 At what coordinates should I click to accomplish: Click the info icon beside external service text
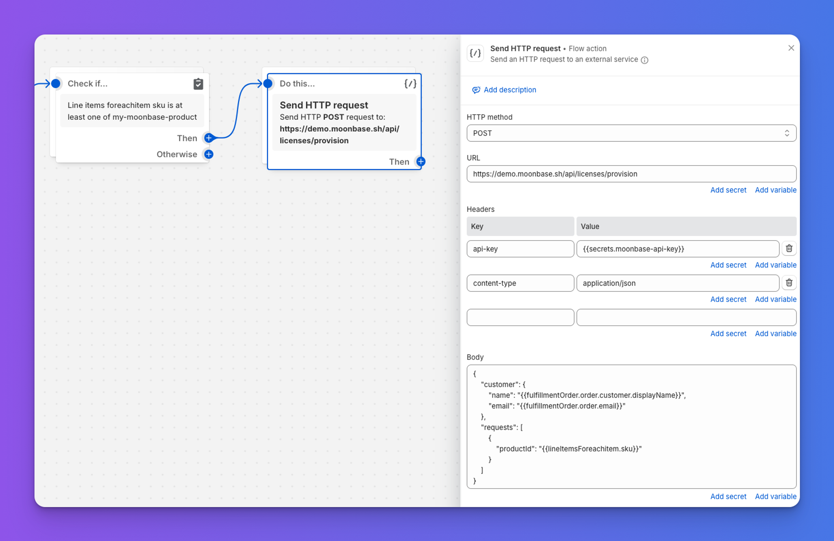pos(644,60)
